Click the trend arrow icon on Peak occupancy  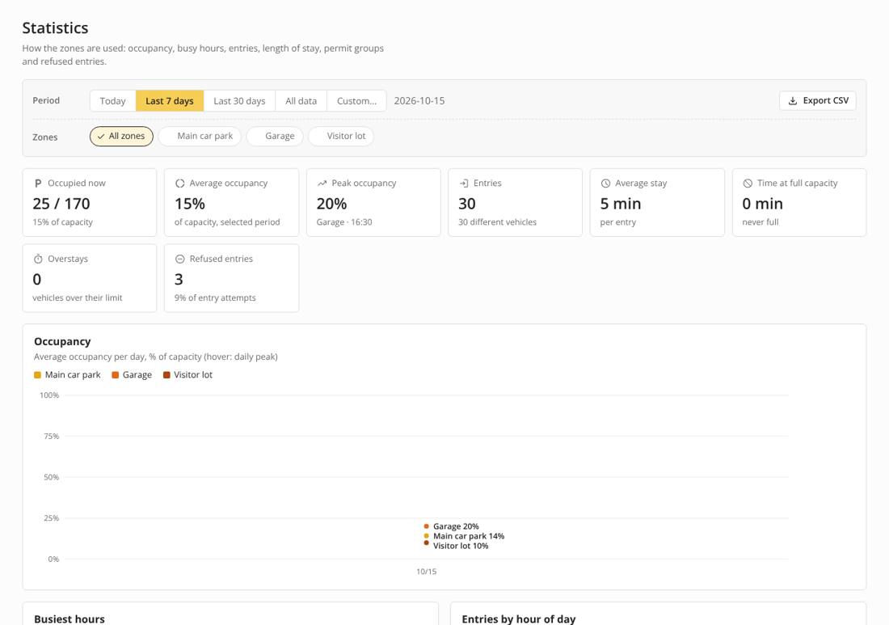(322, 184)
